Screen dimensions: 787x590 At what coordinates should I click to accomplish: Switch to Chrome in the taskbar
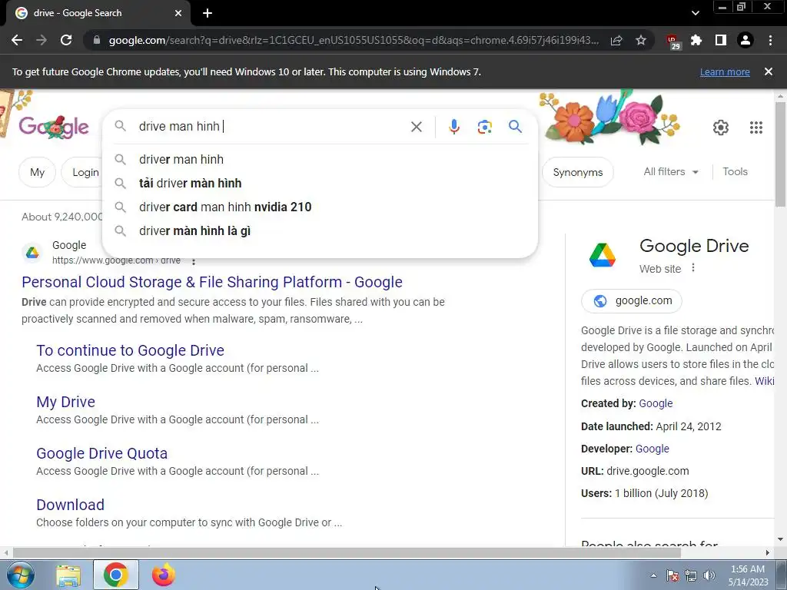tap(115, 575)
